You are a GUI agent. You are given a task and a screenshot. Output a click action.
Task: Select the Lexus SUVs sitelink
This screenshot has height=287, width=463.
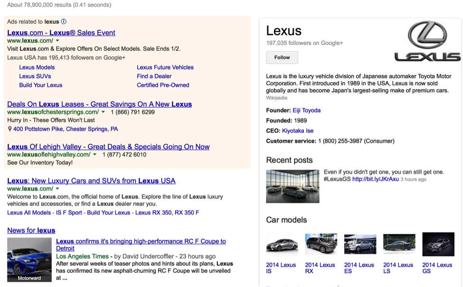[35, 76]
